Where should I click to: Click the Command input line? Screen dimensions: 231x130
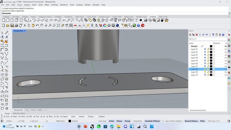[115, 13]
